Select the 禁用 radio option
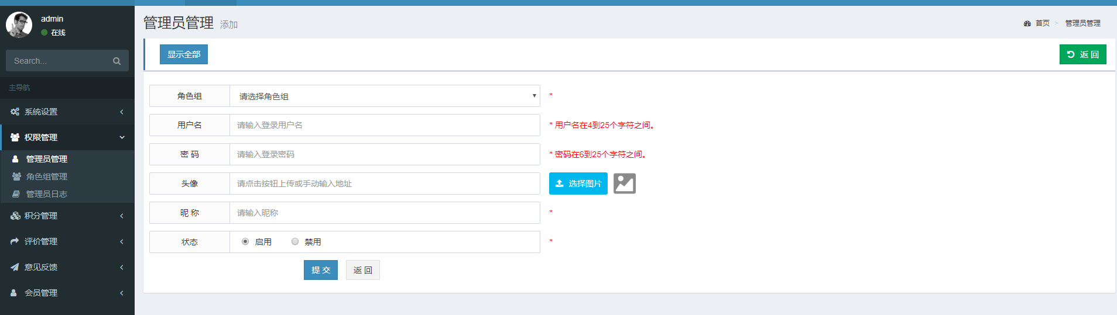 coord(295,241)
